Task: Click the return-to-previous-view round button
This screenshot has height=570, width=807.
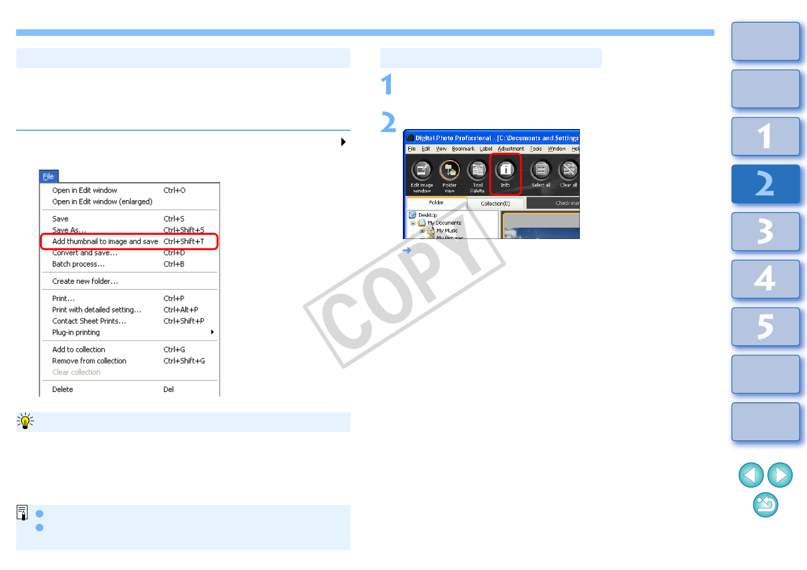Action: 765,505
